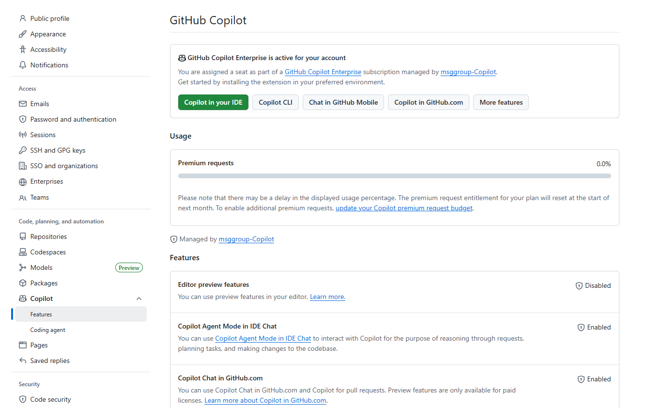Click Enabled status for Copilot Agent Mode
Viewport: 662px width, 408px height.
tap(599, 327)
